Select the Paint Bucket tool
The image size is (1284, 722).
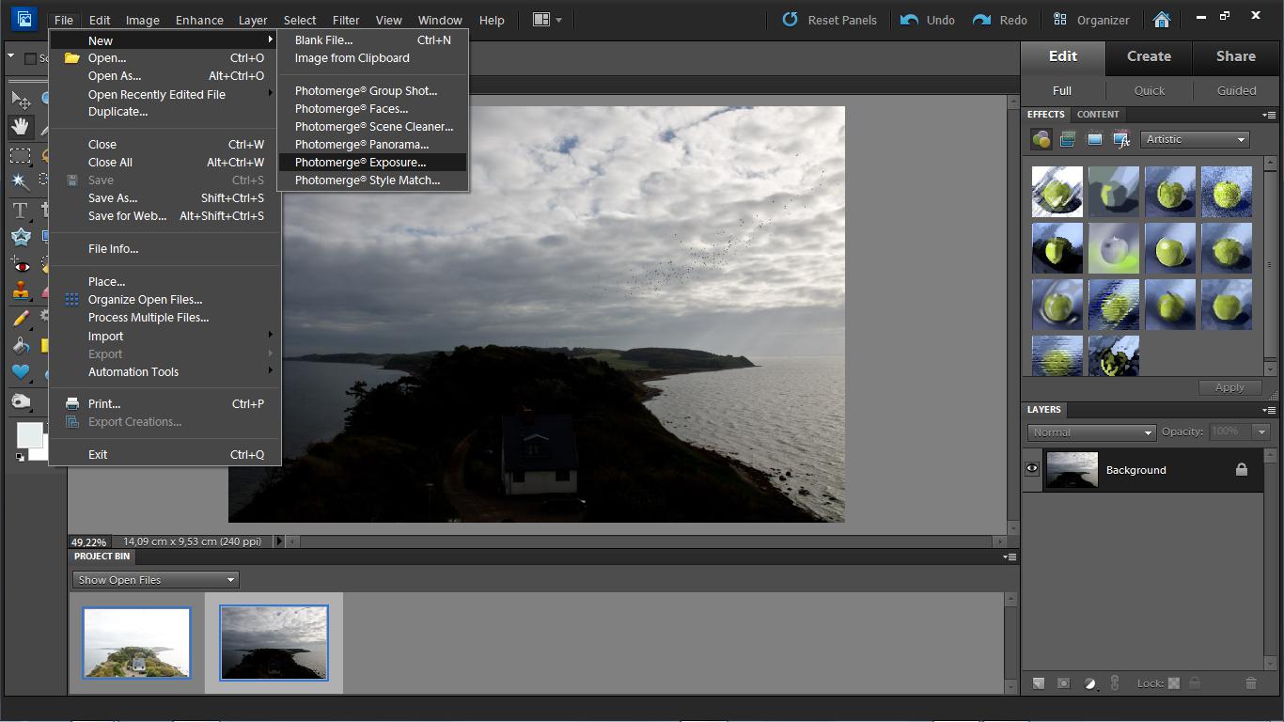[20, 346]
